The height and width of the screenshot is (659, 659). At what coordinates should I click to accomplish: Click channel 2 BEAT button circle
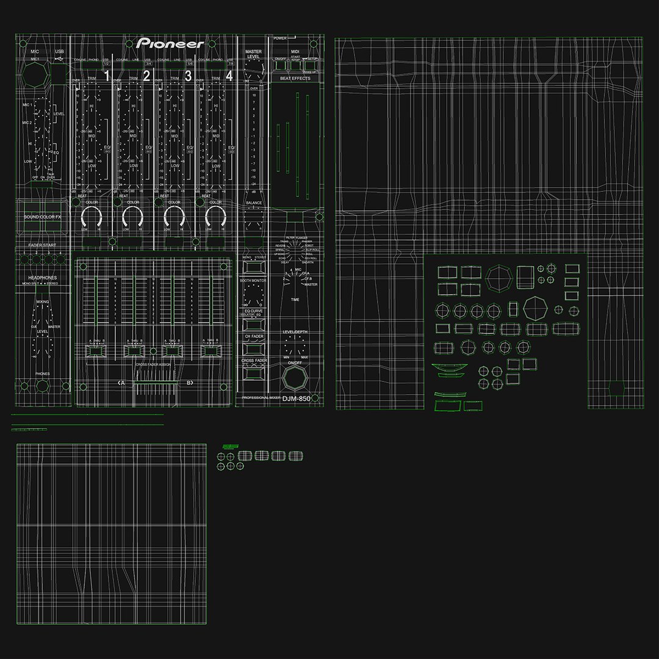(117, 203)
